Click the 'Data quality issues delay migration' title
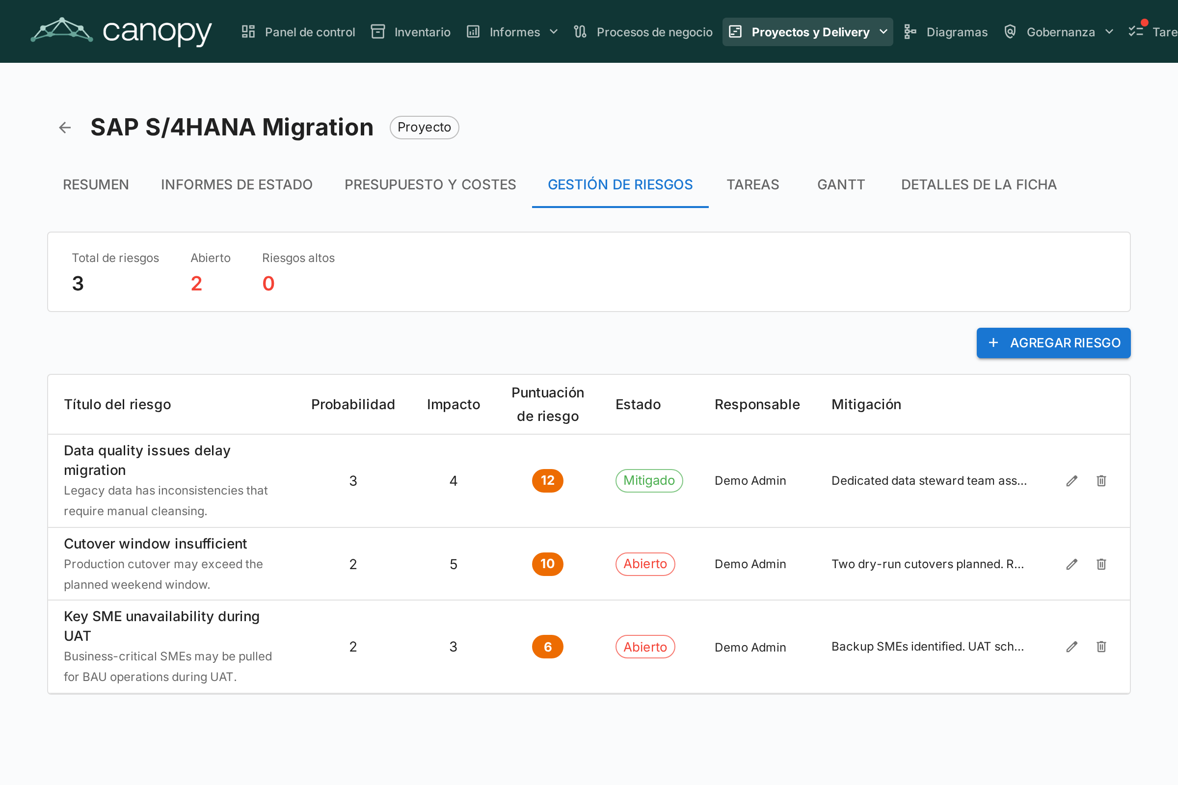The image size is (1178, 785). coord(147,461)
